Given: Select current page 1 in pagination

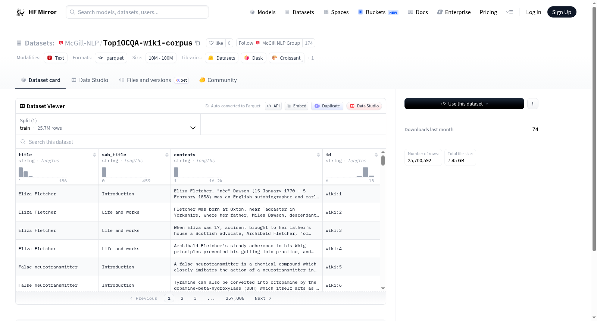Looking at the screenshot, I should pyautogui.click(x=169, y=298).
